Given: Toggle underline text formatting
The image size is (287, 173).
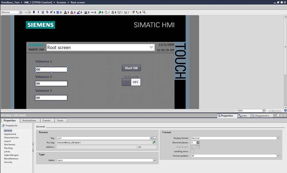Looking at the screenshot, I should click(42, 12).
